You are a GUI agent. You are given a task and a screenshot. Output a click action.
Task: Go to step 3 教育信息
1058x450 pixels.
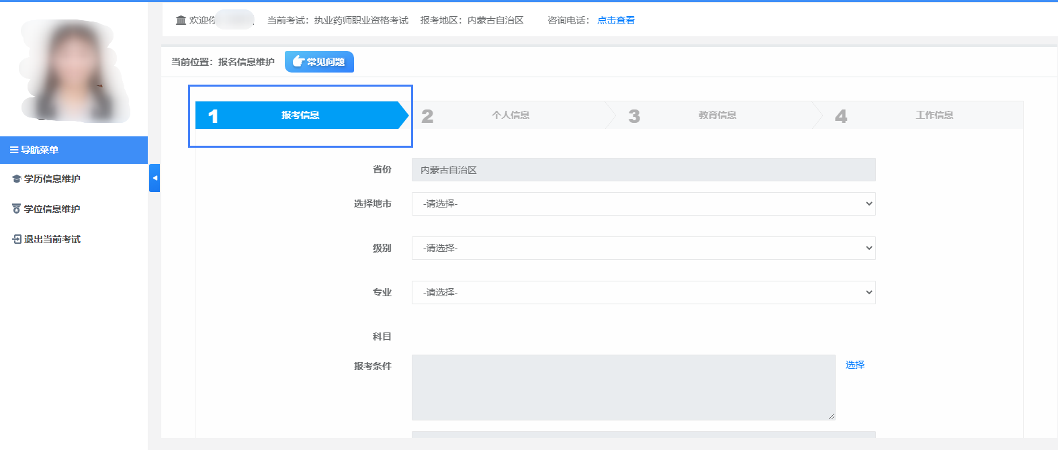click(717, 116)
